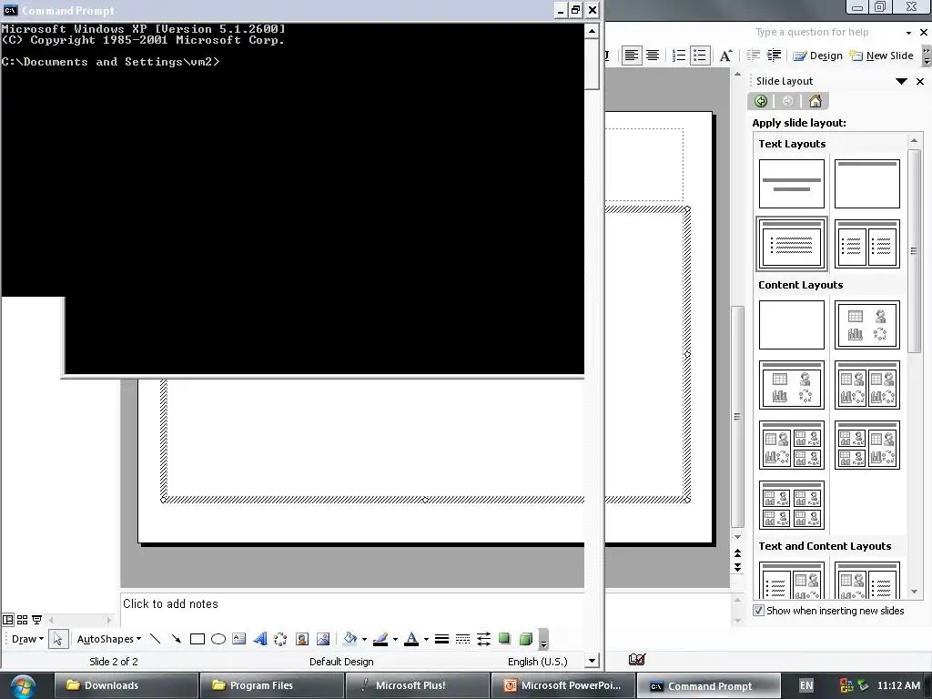Toggle Align Left formatting
The width and height of the screenshot is (932, 699).
632,56
